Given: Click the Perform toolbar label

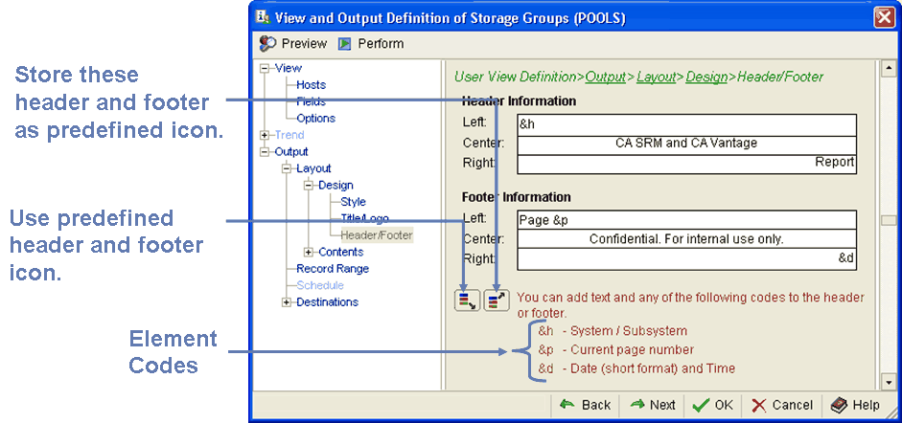Looking at the screenshot, I should click(x=381, y=44).
